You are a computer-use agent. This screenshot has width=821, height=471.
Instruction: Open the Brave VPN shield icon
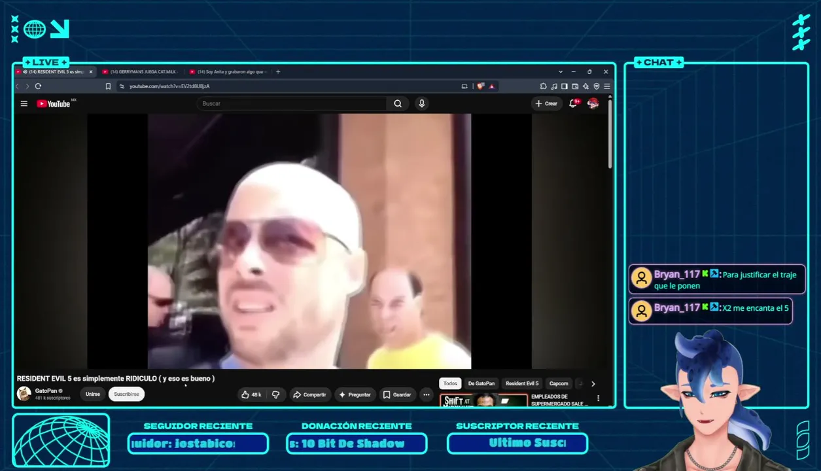597,86
